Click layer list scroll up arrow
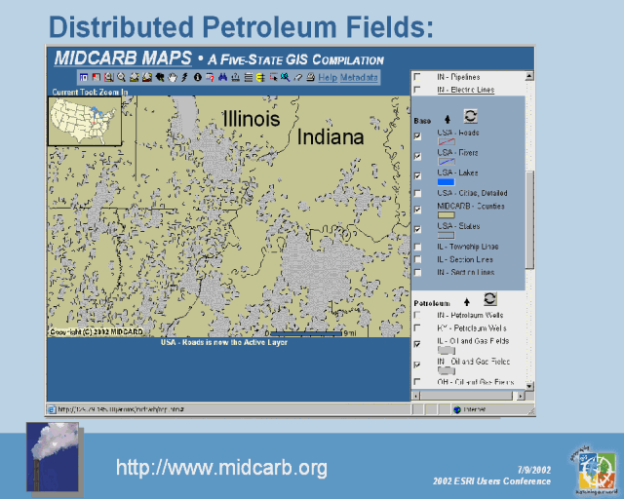 (529, 76)
